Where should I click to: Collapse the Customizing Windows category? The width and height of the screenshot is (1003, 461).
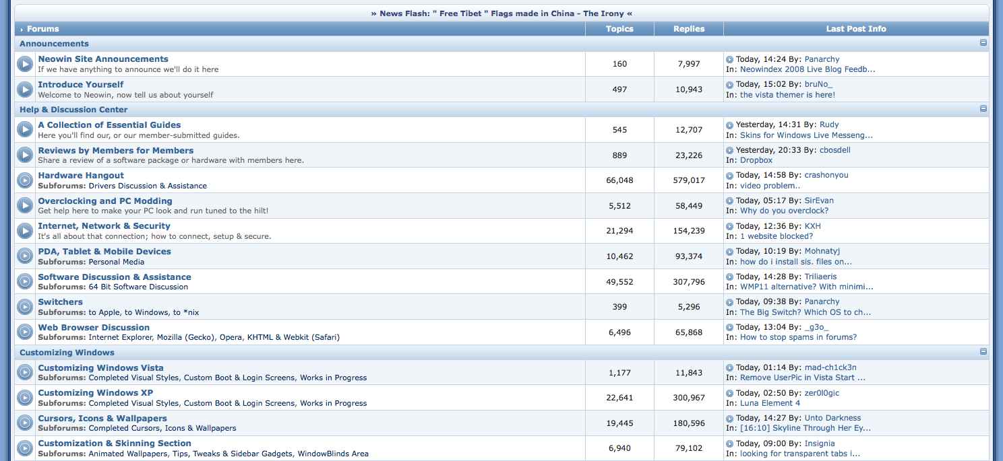click(983, 352)
